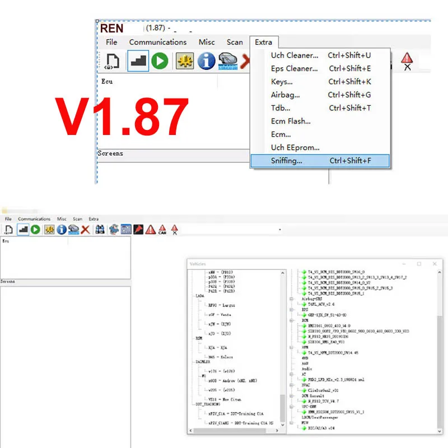Click green icon beside T4FL_ACU_v2.6
This screenshot has height=448, width=448.
304,304
